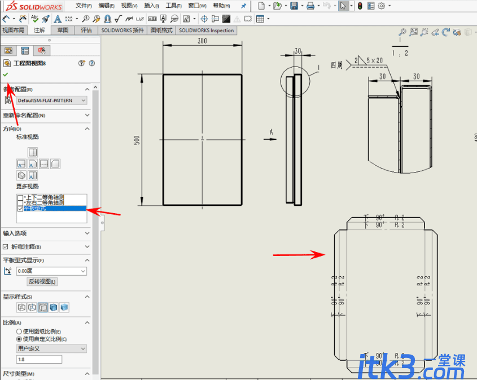Click the Surface Finish symbol icon
The height and width of the screenshot is (380, 477).
pos(119,19)
